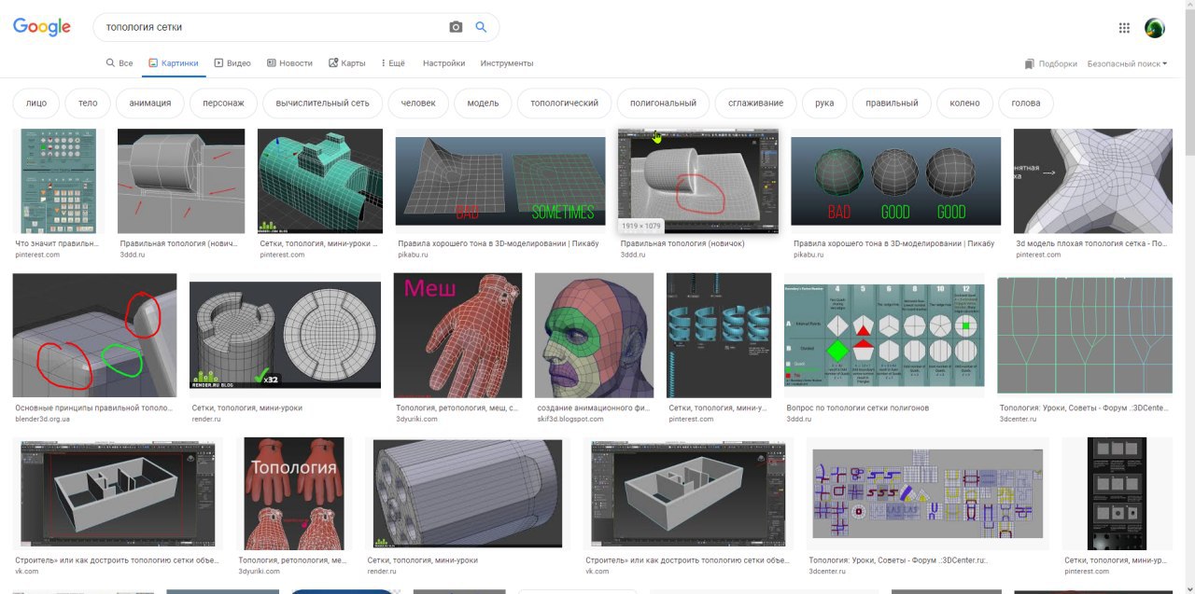The height and width of the screenshot is (594, 1195).
Task: Expand the Безопасный поиск dropdown
Action: (1127, 63)
